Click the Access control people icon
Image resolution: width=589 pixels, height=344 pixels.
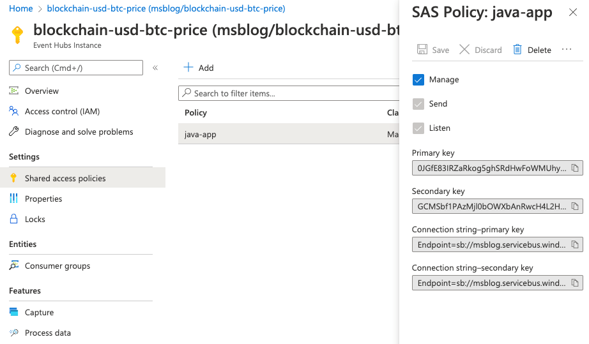(x=14, y=111)
